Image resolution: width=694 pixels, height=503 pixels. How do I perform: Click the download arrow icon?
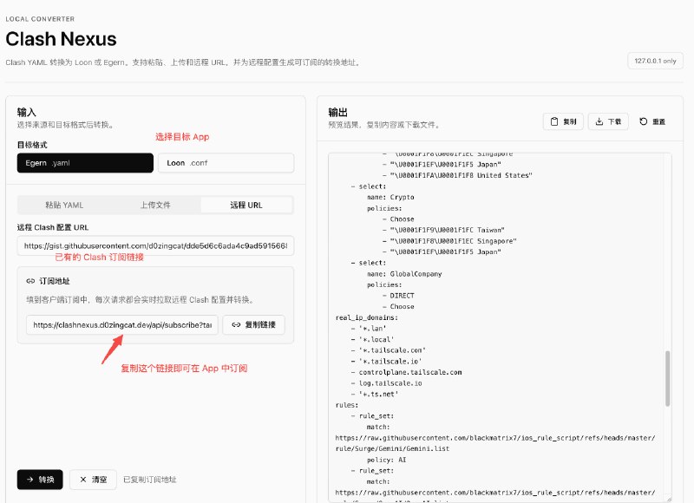click(599, 121)
